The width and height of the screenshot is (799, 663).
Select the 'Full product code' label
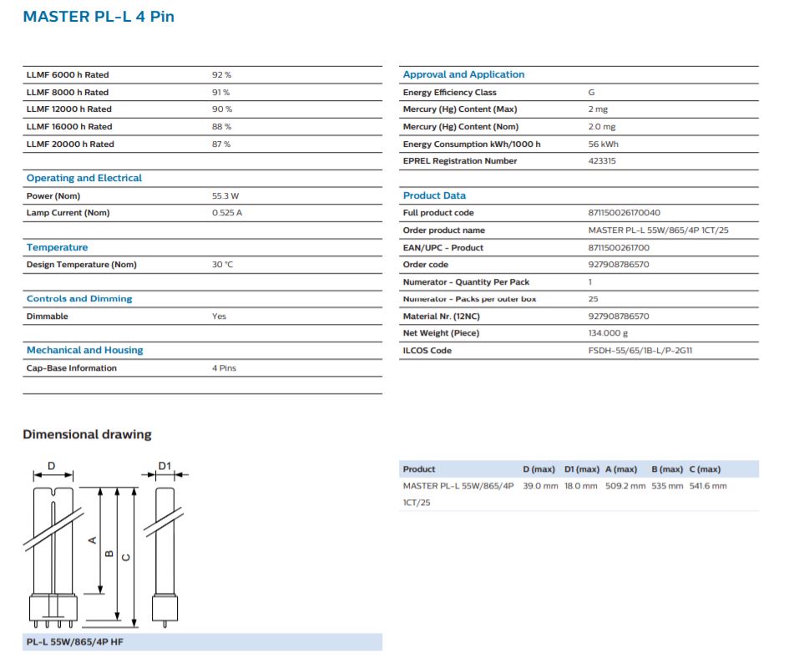(438, 212)
